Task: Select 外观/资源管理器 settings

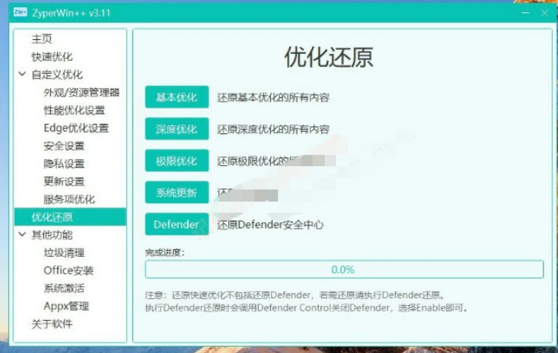Action: point(81,92)
